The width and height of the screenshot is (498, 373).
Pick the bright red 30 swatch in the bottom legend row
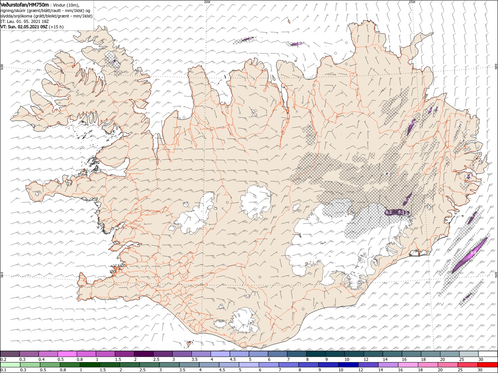click(x=488, y=365)
